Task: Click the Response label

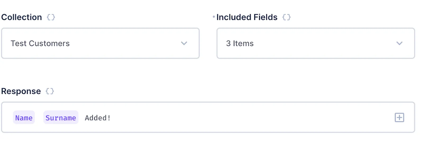Action: point(21,91)
